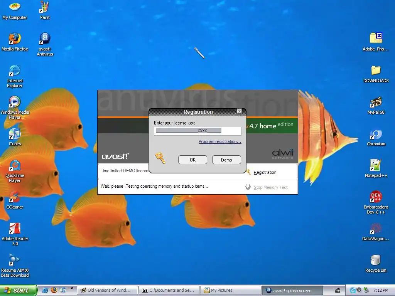Switch to Old versions of Wind... taskbar window
The height and width of the screenshot is (296, 395).
point(107,291)
